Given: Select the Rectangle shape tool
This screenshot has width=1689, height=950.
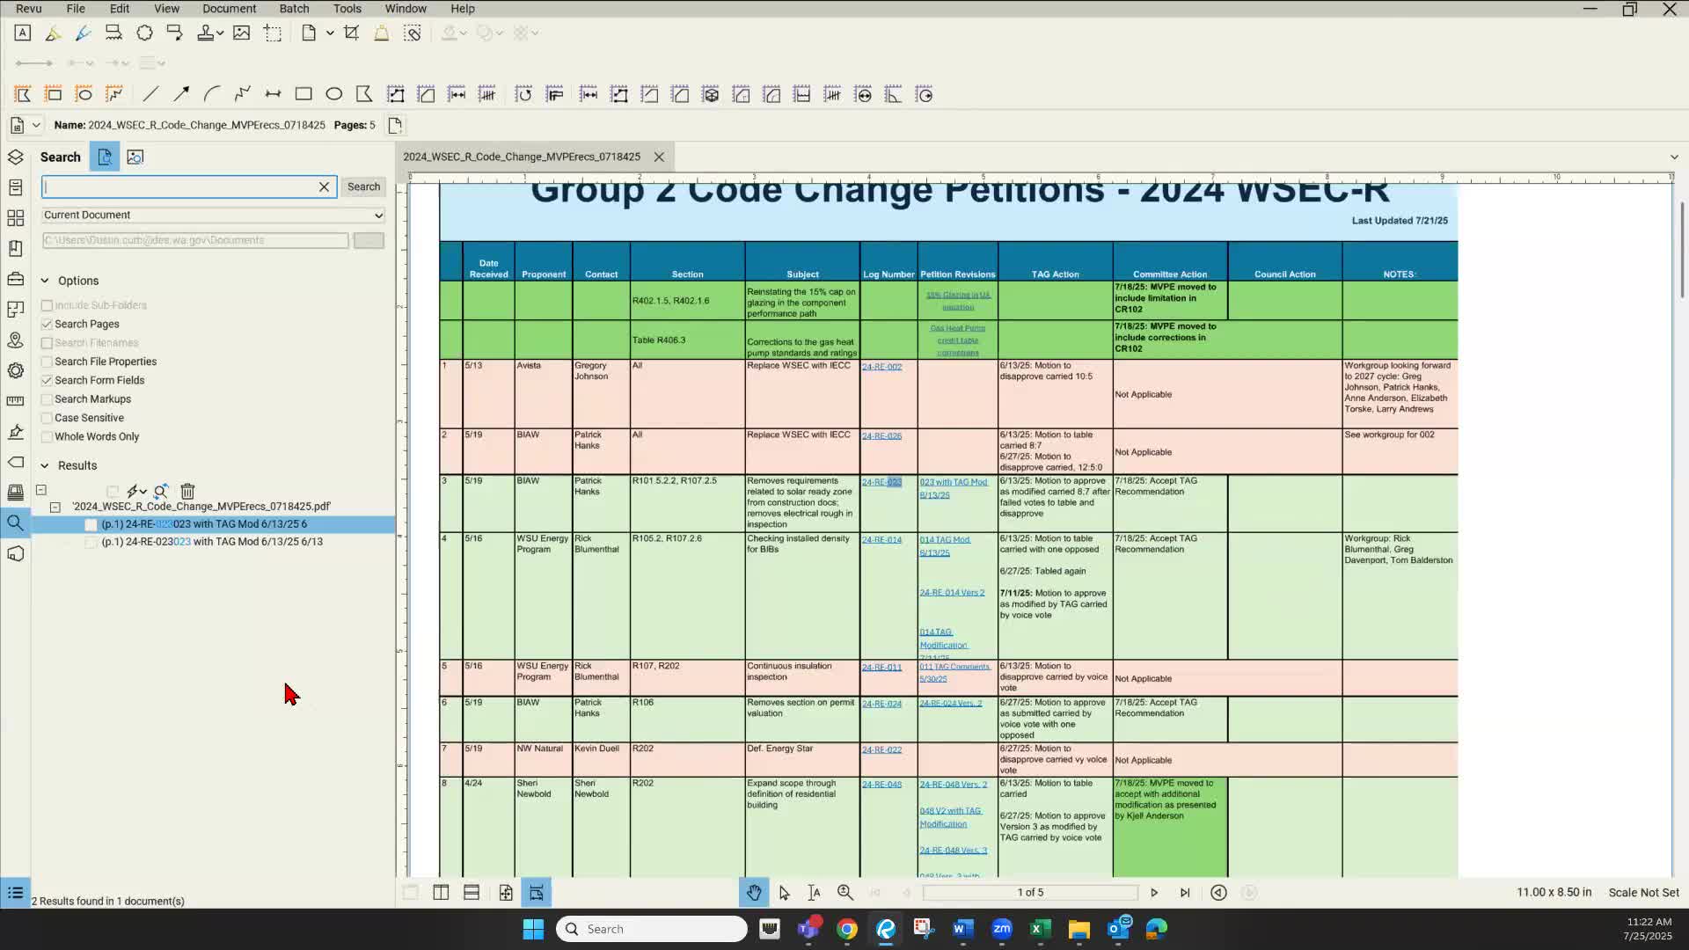Looking at the screenshot, I should click(303, 94).
